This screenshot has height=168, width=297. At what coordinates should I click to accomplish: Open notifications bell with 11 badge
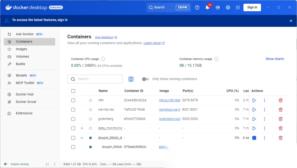coord(208,7)
